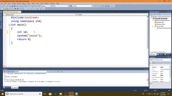This screenshot has width=172, height=96.
Task: Open the Toolbox from the left sidebar
Action: 1,26
